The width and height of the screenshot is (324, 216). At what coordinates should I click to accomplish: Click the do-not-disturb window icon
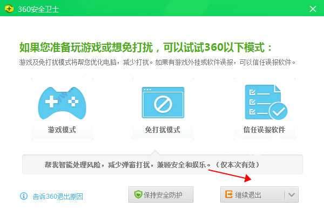point(163,103)
